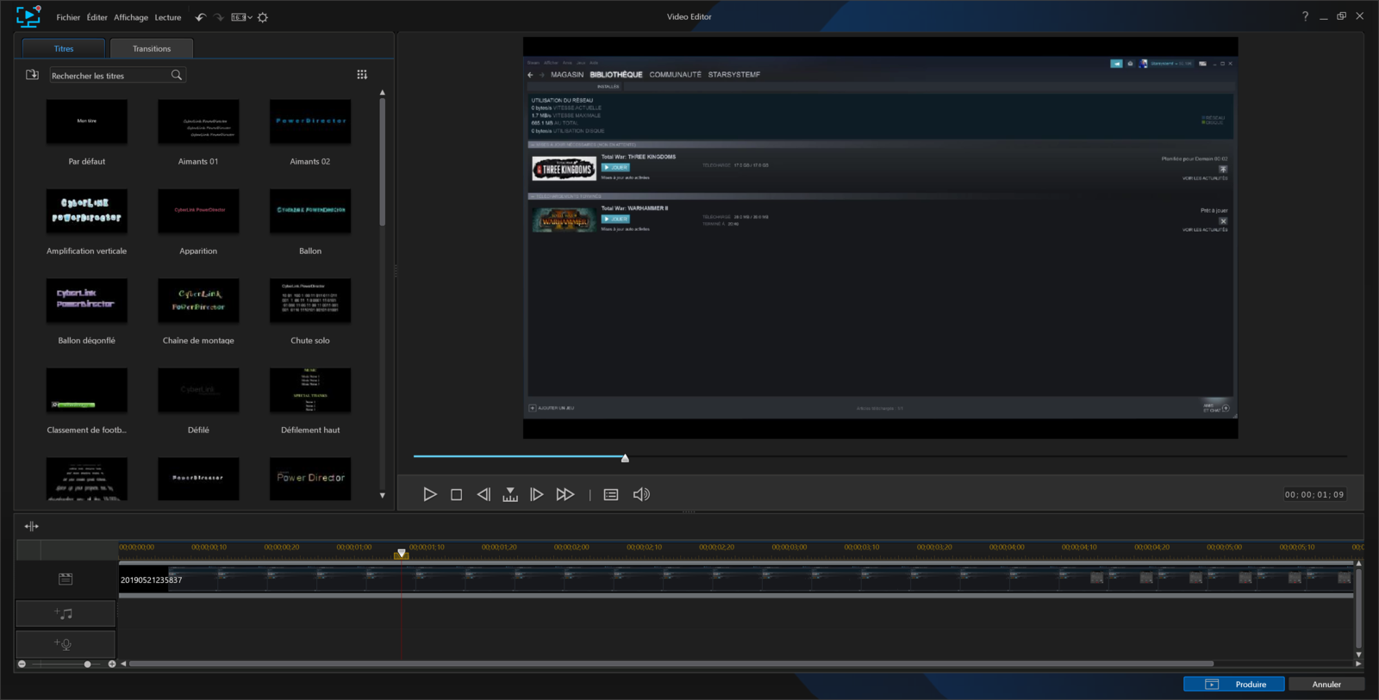Select the Défilé title thumbnail
The width and height of the screenshot is (1379, 700).
[198, 390]
